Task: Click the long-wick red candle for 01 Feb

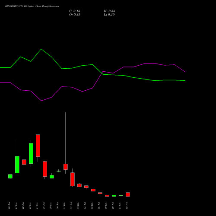Action: coord(66,167)
